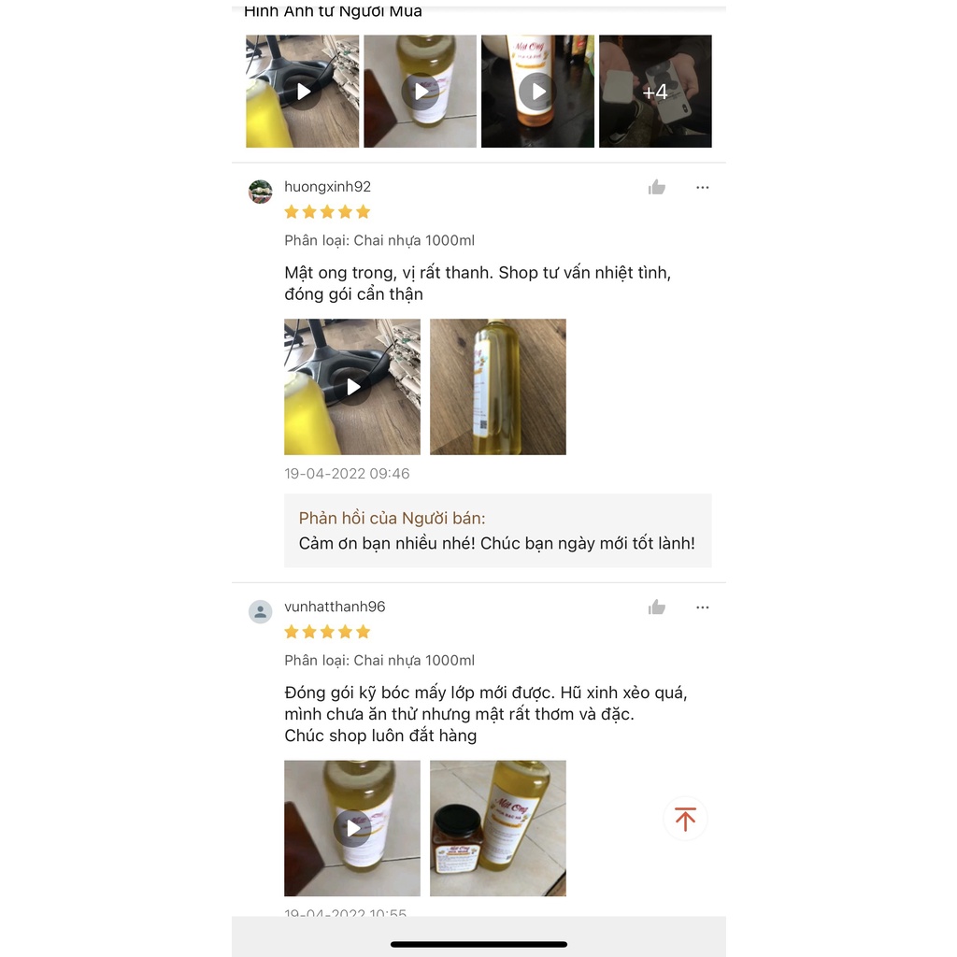The height and width of the screenshot is (957, 957).
Task: Play third buyer video with Mật Ong label
Action: point(537,91)
